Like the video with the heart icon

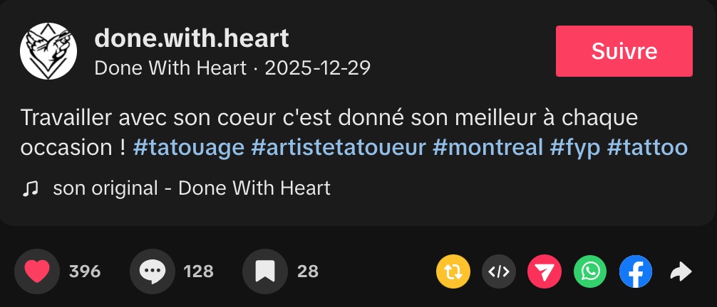click(37, 271)
